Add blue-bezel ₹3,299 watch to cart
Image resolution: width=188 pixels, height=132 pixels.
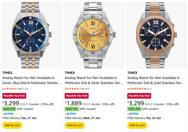[x=12, y=125]
